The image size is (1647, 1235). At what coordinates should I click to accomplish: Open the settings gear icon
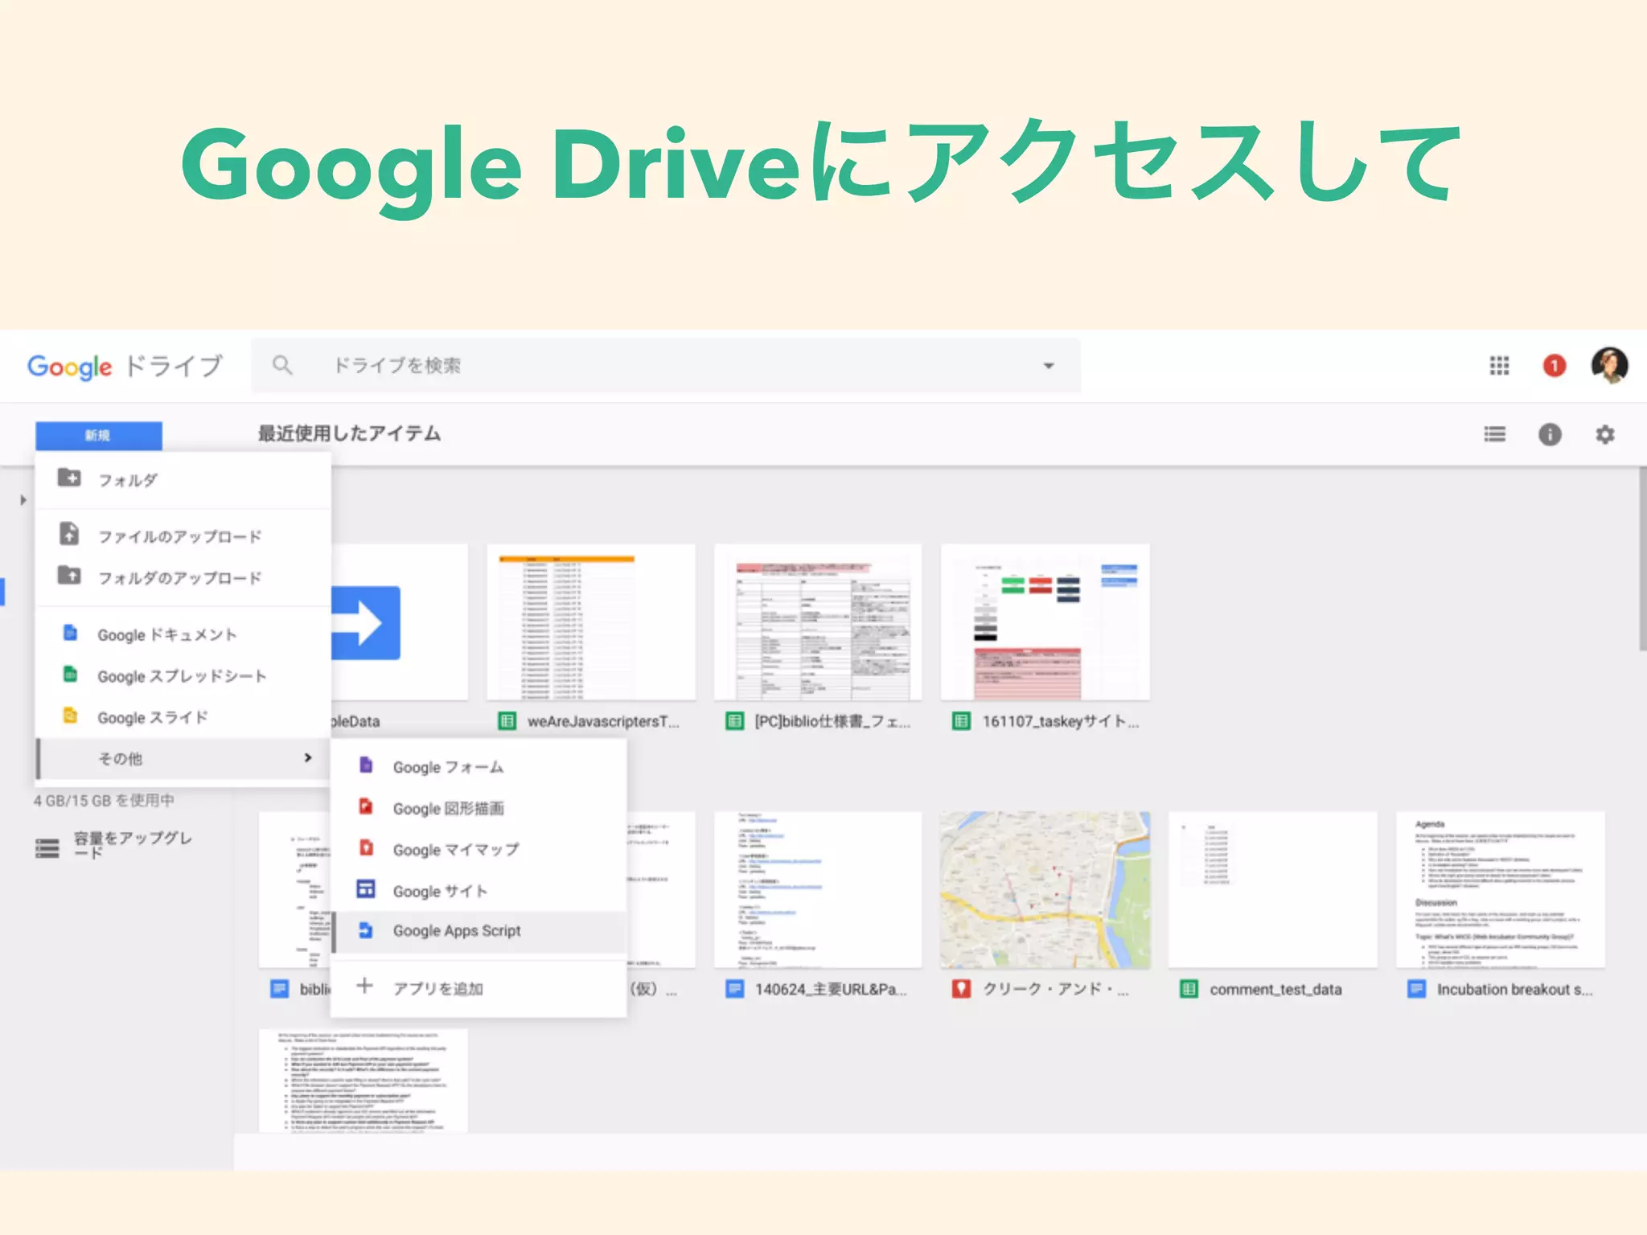tap(1605, 435)
